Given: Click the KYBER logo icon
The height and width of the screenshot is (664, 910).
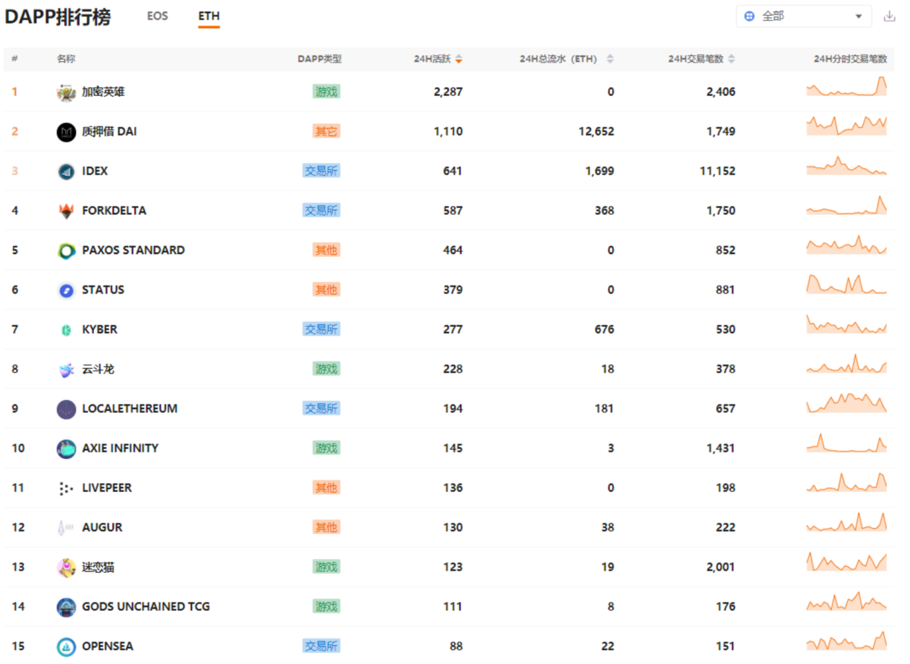Looking at the screenshot, I should [66, 330].
